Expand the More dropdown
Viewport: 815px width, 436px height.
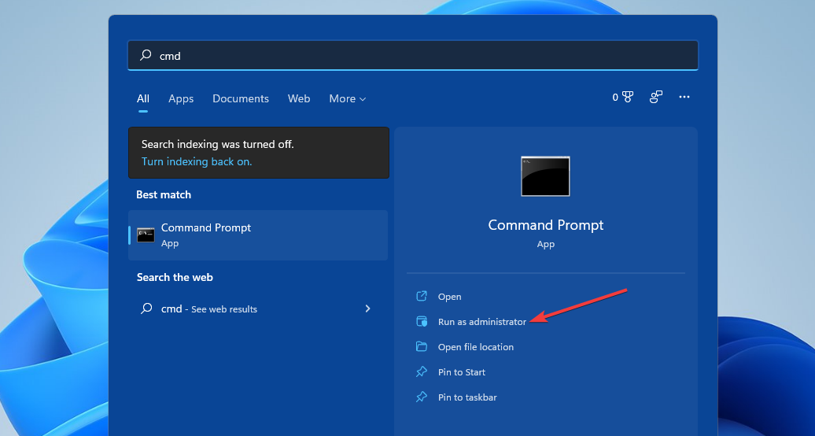(347, 98)
